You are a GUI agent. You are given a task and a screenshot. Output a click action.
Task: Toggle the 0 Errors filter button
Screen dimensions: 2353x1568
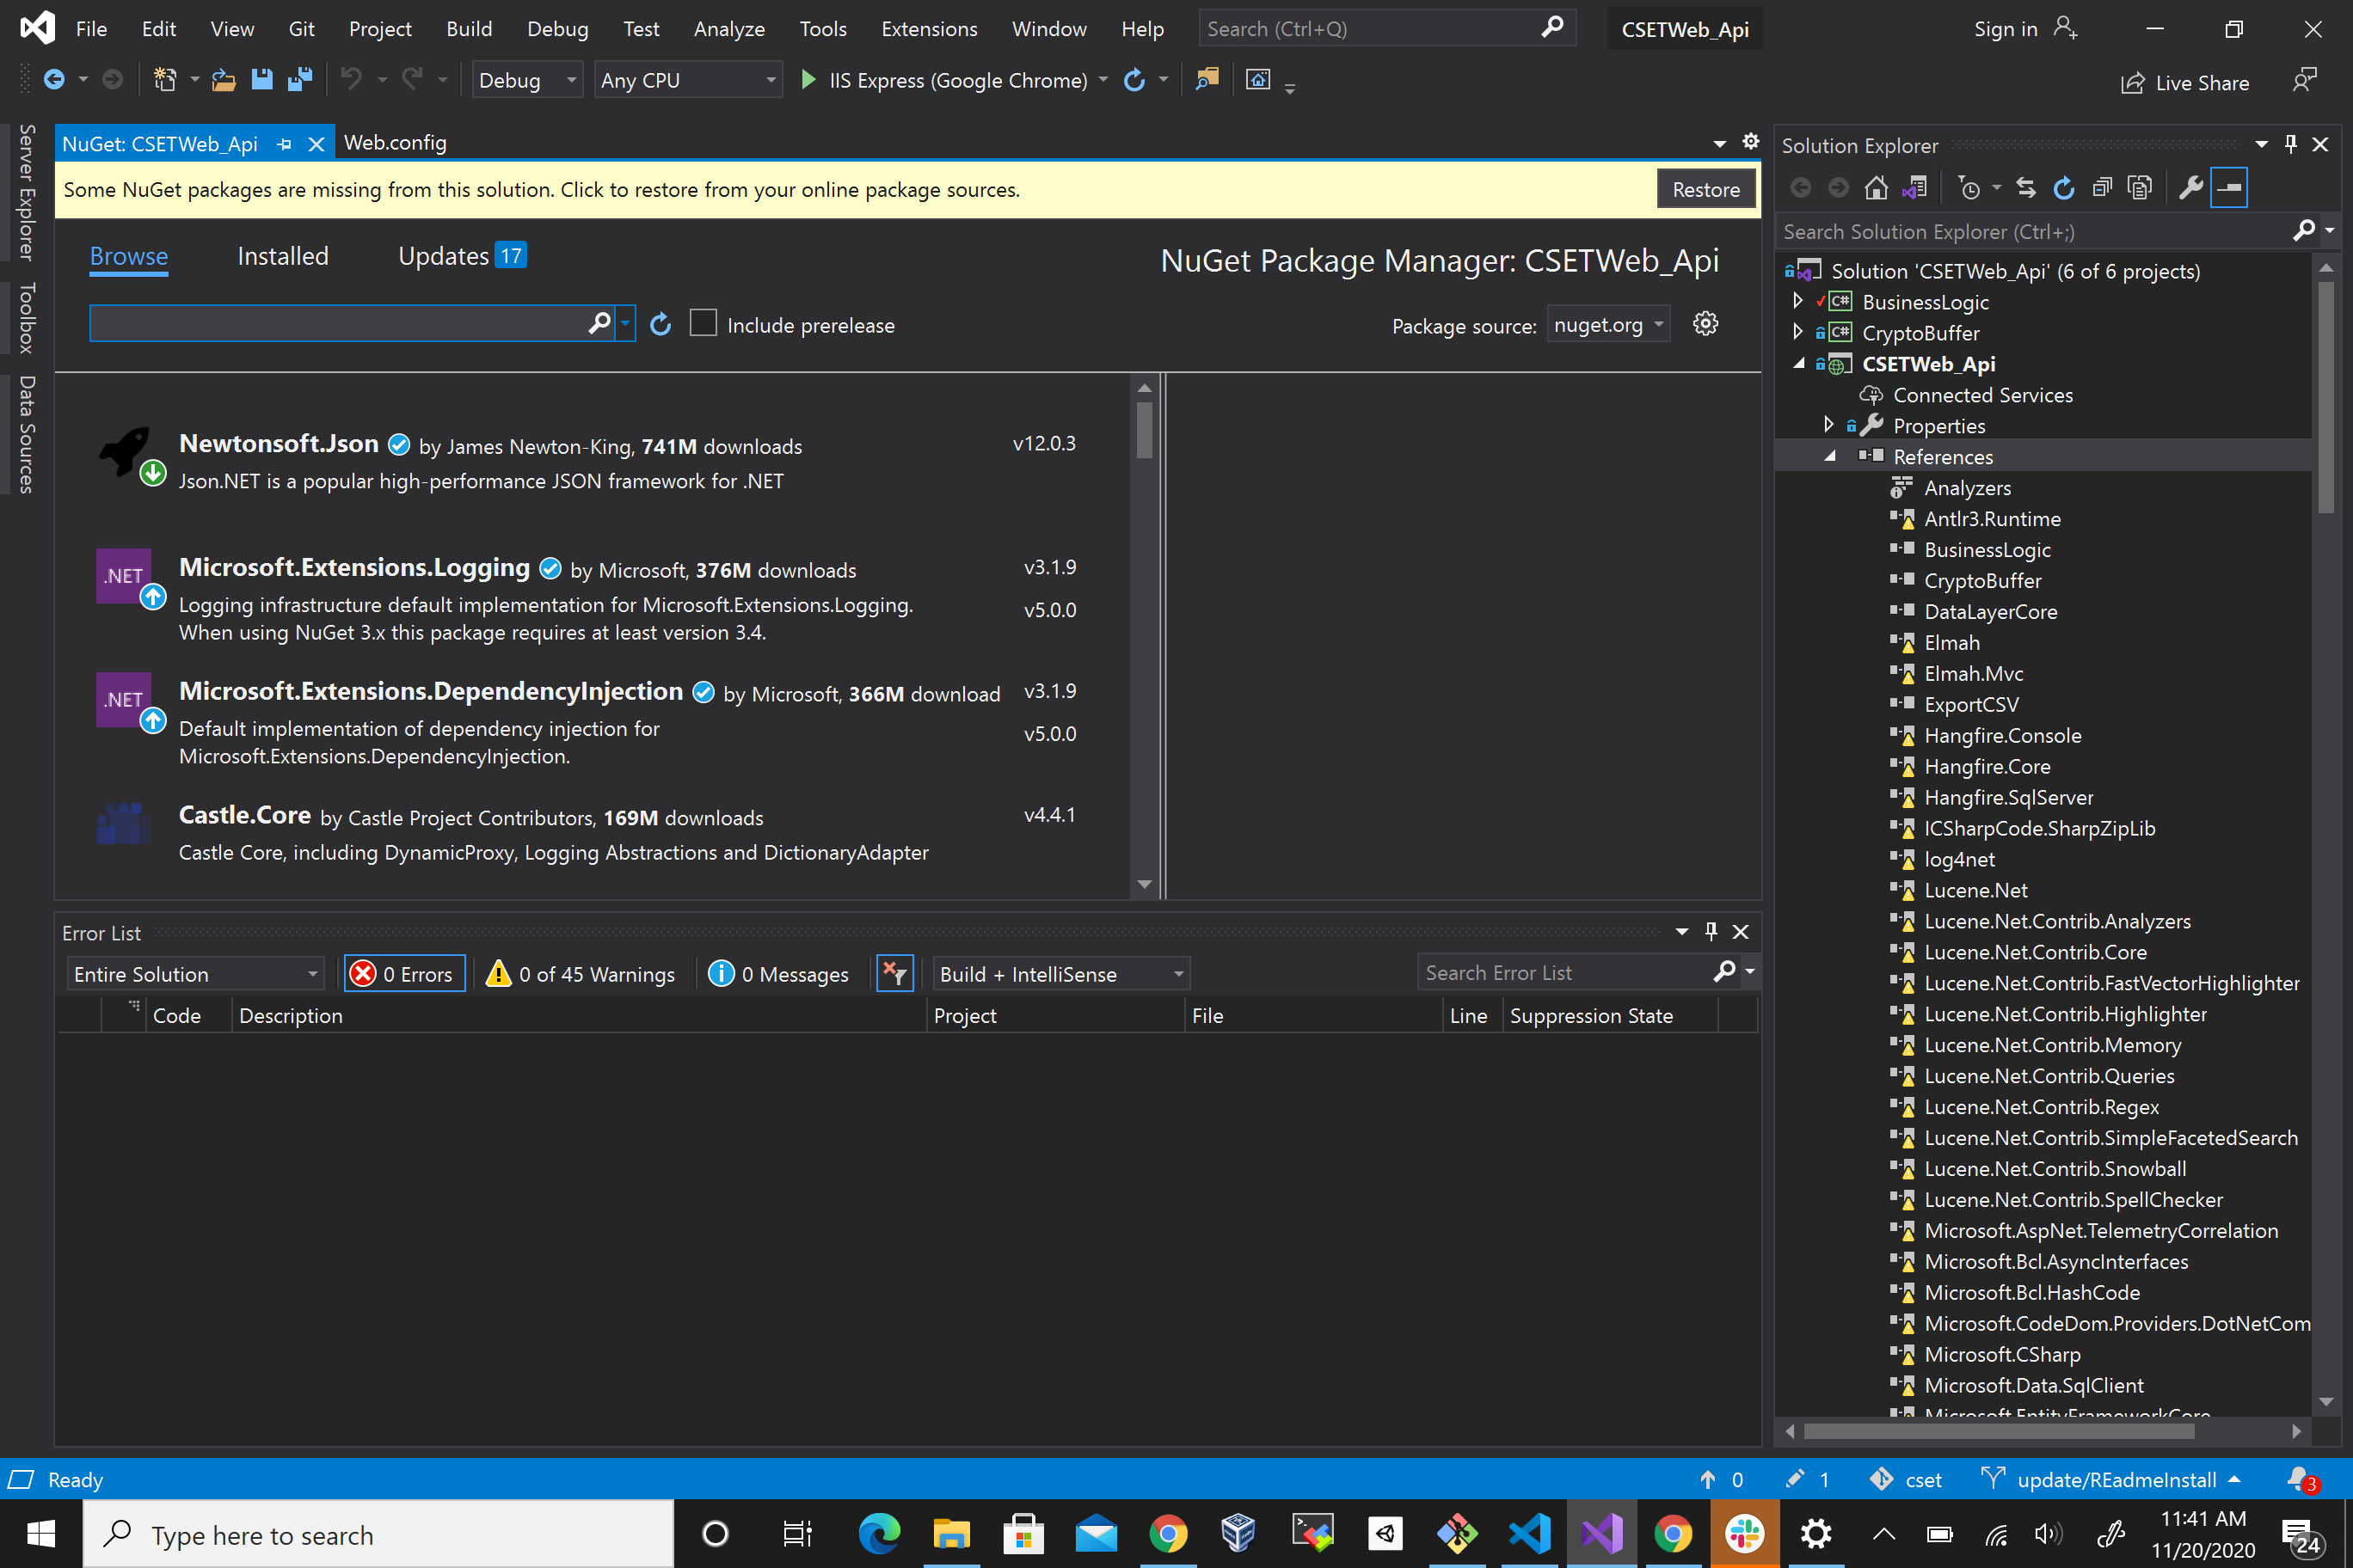tap(404, 974)
